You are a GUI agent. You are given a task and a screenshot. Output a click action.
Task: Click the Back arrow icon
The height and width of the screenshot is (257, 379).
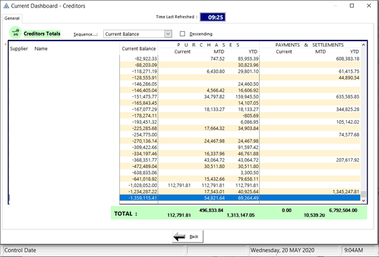pyautogui.click(x=180, y=236)
